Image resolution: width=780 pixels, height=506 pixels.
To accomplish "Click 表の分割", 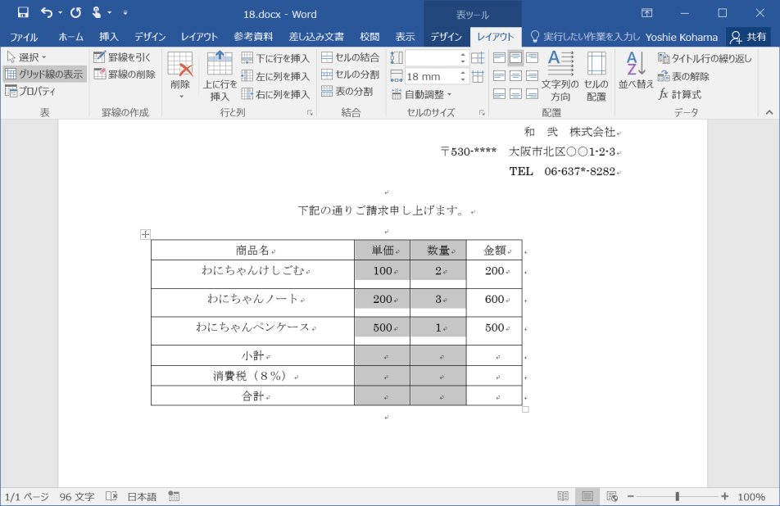I will tap(347, 91).
